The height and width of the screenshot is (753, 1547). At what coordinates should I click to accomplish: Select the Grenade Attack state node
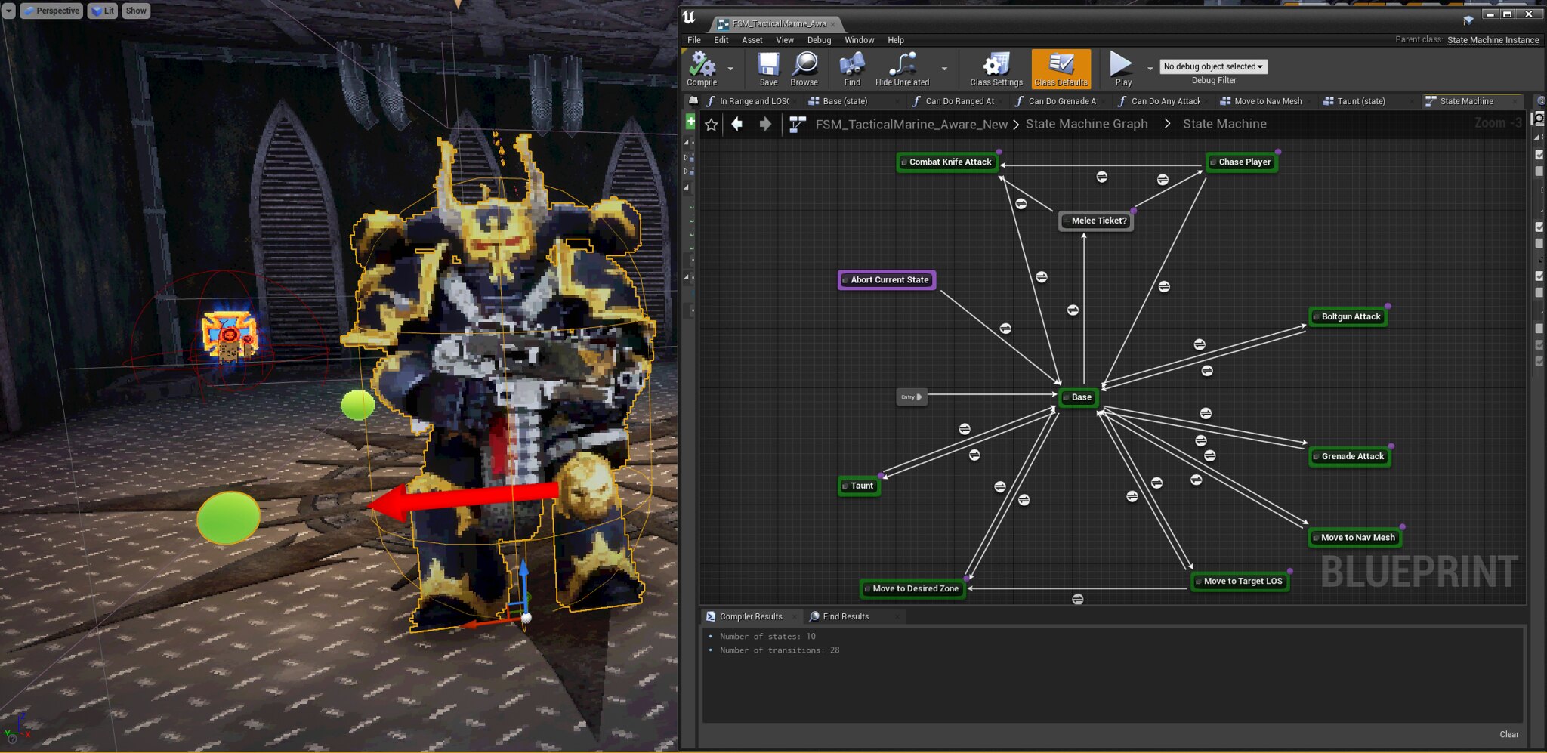click(1350, 457)
